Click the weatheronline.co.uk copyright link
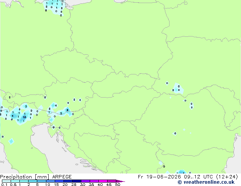241x186 pixels. coord(206,182)
